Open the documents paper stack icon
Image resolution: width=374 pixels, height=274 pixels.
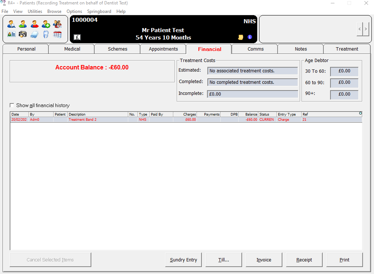(34, 34)
